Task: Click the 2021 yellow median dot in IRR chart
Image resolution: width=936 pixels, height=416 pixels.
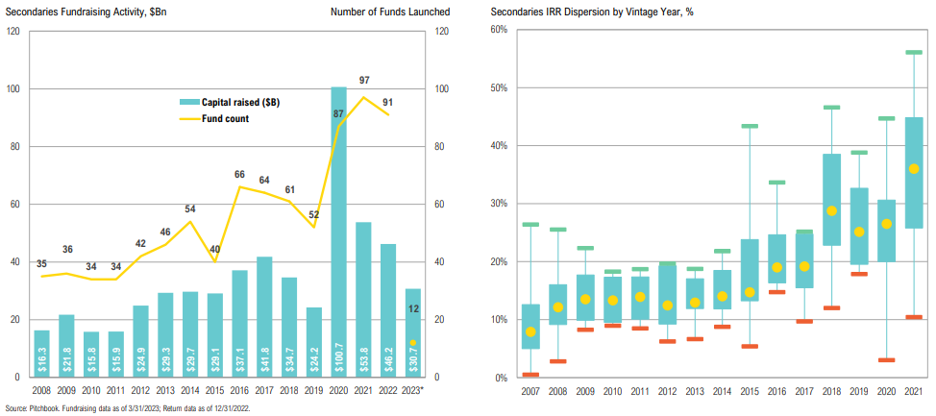Action: click(x=914, y=169)
